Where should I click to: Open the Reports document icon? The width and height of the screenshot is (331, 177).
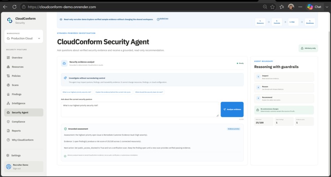point(8,131)
